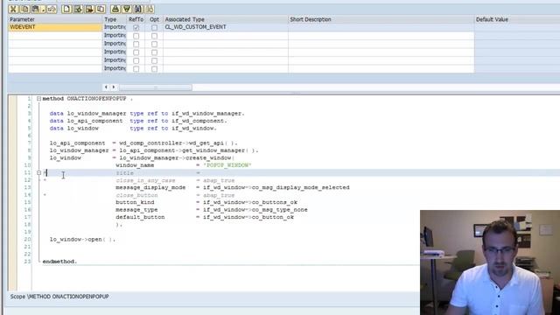Click the Duplicate rows toolbar icon
The width and height of the screenshot is (560, 315).
101,9
